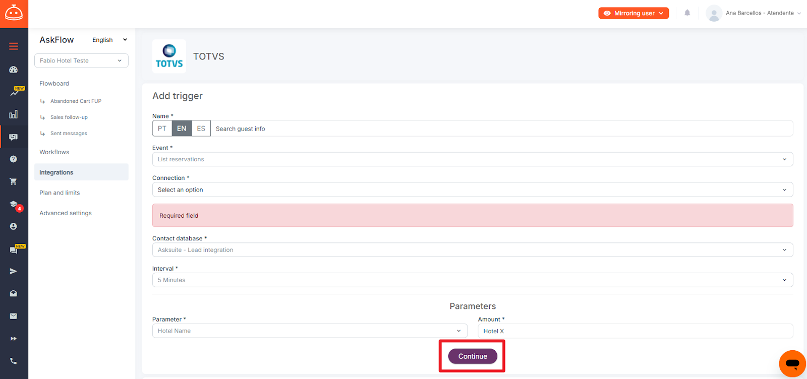Open the dashboard gauge icon
The height and width of the screenshot is (379, 807).
coord(14,70)
